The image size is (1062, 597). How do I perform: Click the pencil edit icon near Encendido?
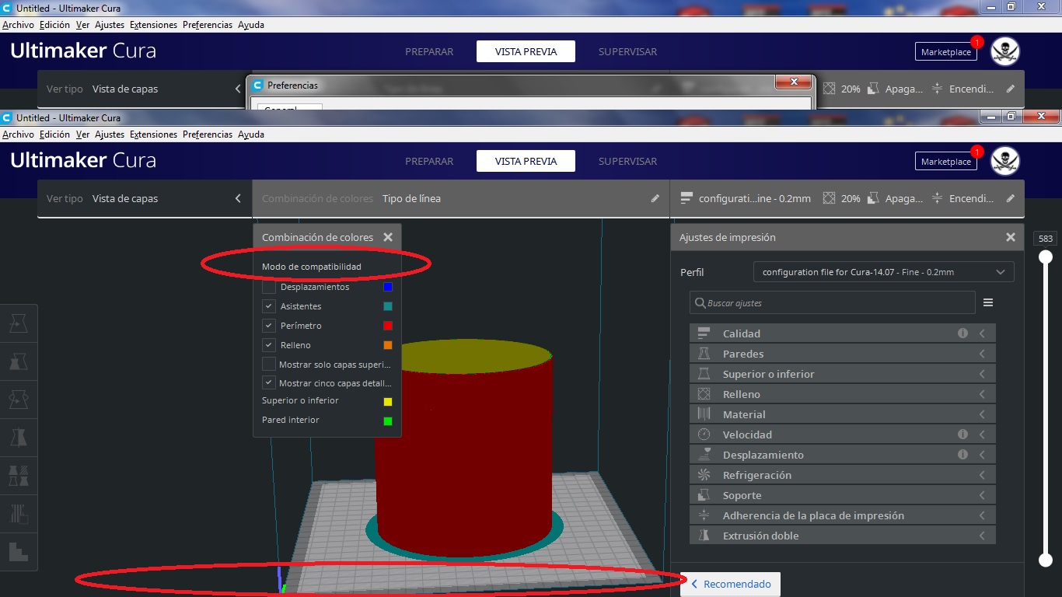coord(1010,198)
